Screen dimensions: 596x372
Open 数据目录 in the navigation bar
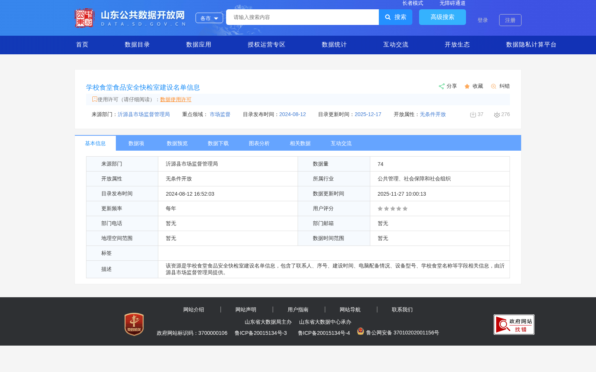point(137,45)
